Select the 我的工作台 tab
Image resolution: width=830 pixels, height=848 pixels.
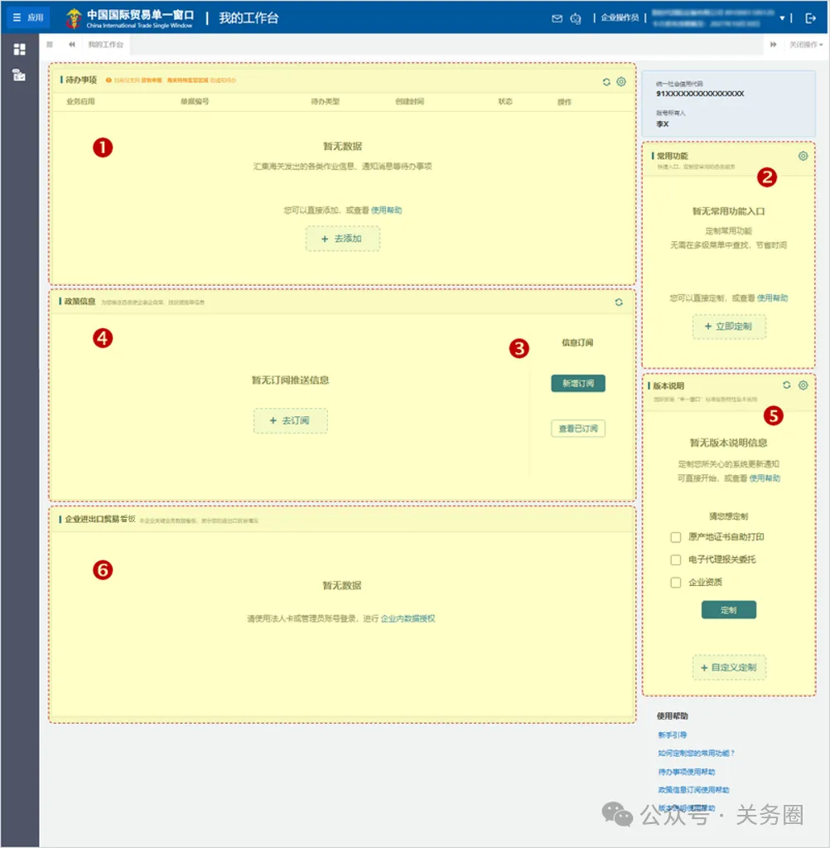(105, 44)
